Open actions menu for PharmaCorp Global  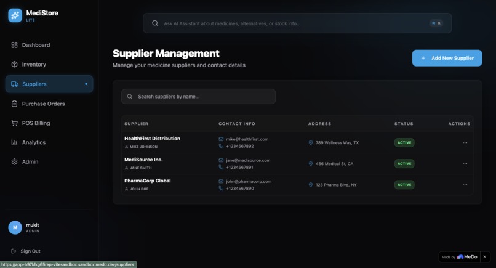465,185
